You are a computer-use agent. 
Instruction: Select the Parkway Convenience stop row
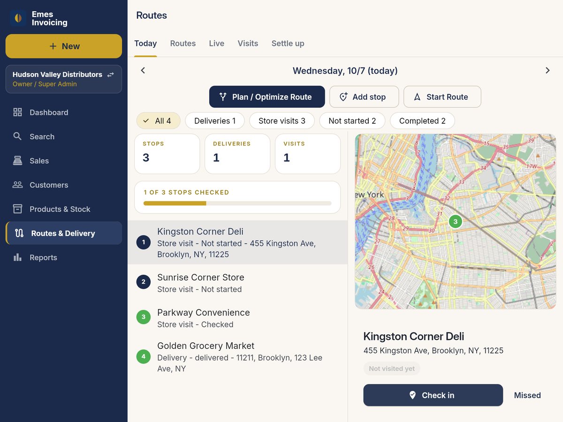(x=237, y=318)
